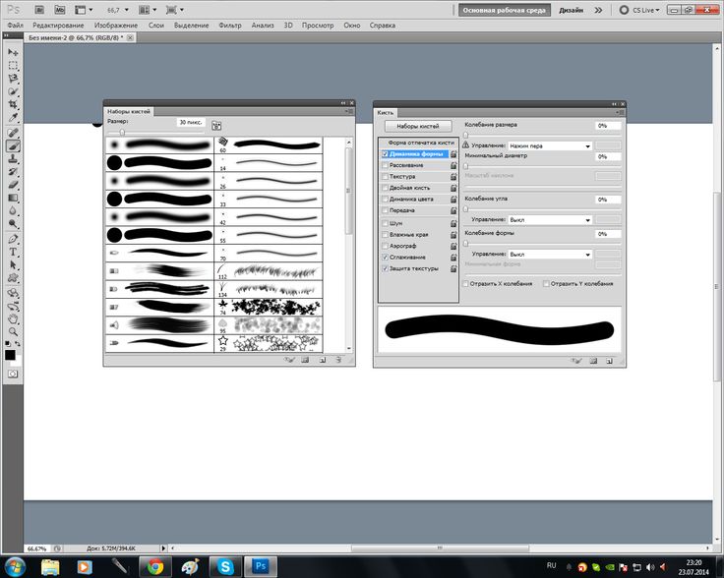Adjust brush size slider in presets panel

click(122, 133)
